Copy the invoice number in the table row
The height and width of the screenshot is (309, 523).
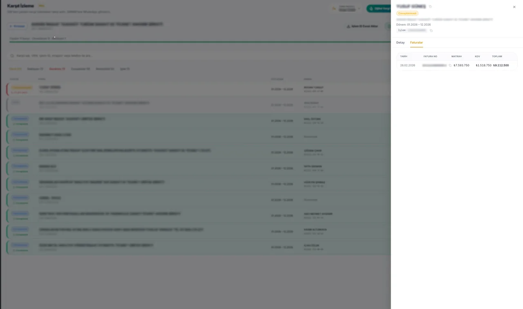tap(450, 65)
